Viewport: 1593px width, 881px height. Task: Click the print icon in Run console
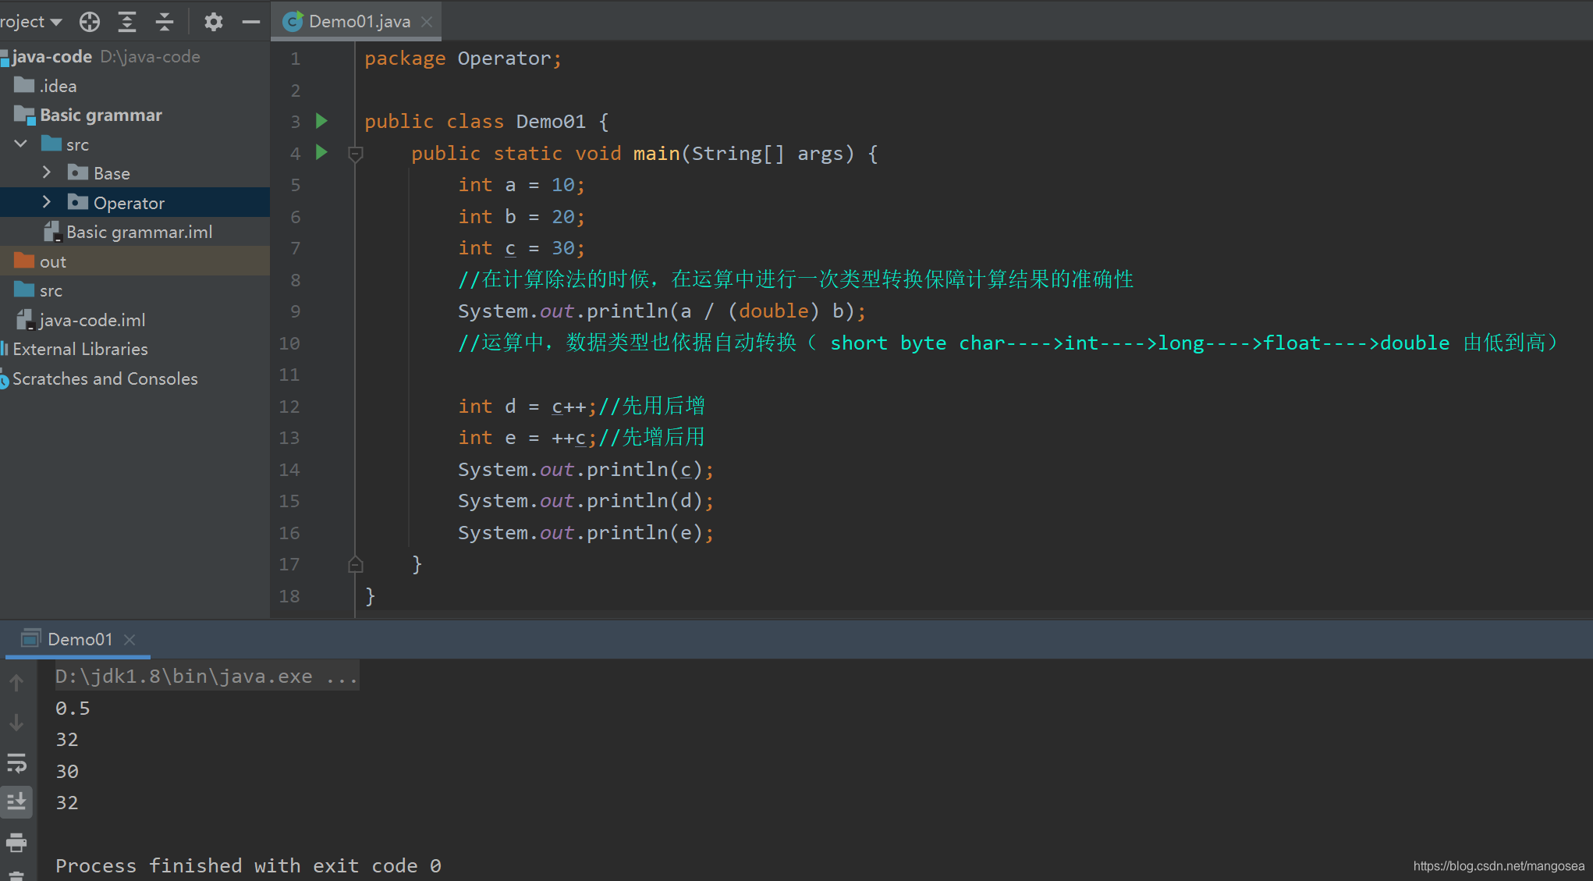click(x=16, y=843)
